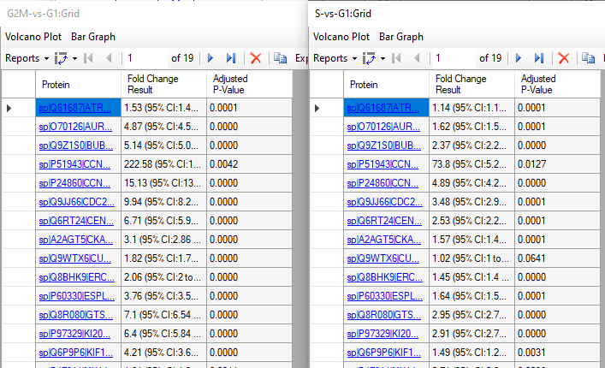
Task: Open sp|P60330|ESPL link in S-vs-G1 grid
Action: (x=384, y=296)
